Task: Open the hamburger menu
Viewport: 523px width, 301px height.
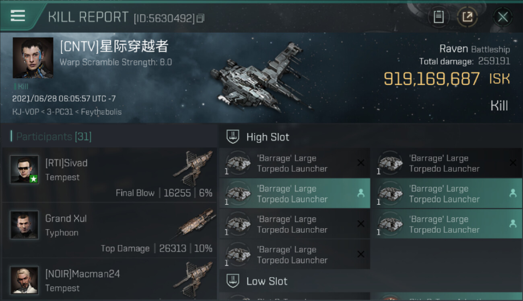Action: pos(18,16)
